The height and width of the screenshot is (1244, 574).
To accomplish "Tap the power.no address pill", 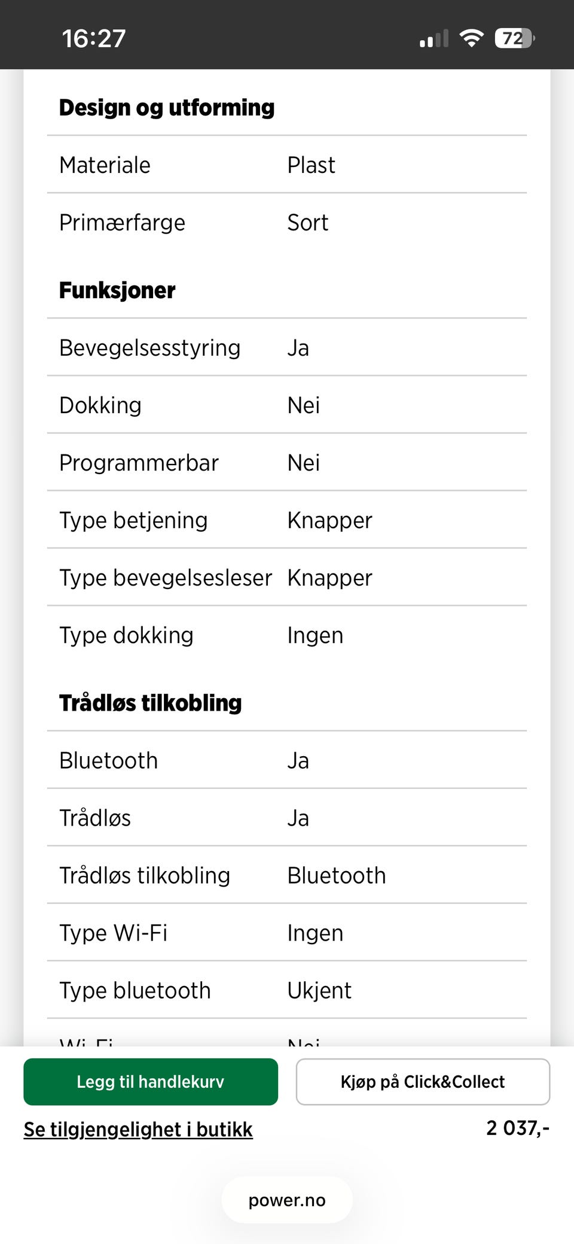I will [x=287, y=1200].
